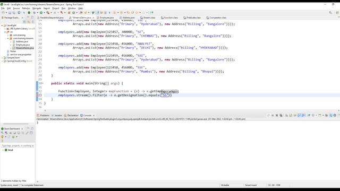
Task: Expand the SimpleClient project
Action: [x=2, y=58]
